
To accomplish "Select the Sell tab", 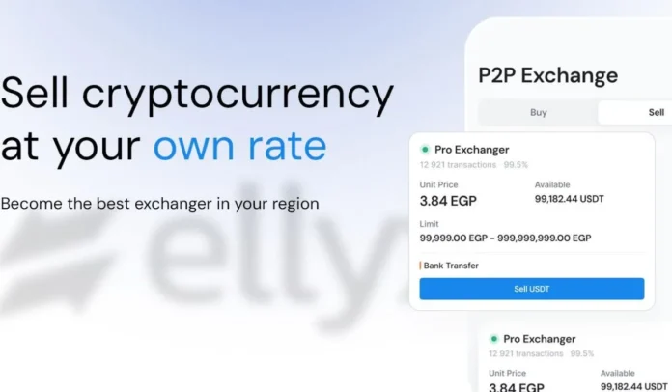I will coord(656,112).
